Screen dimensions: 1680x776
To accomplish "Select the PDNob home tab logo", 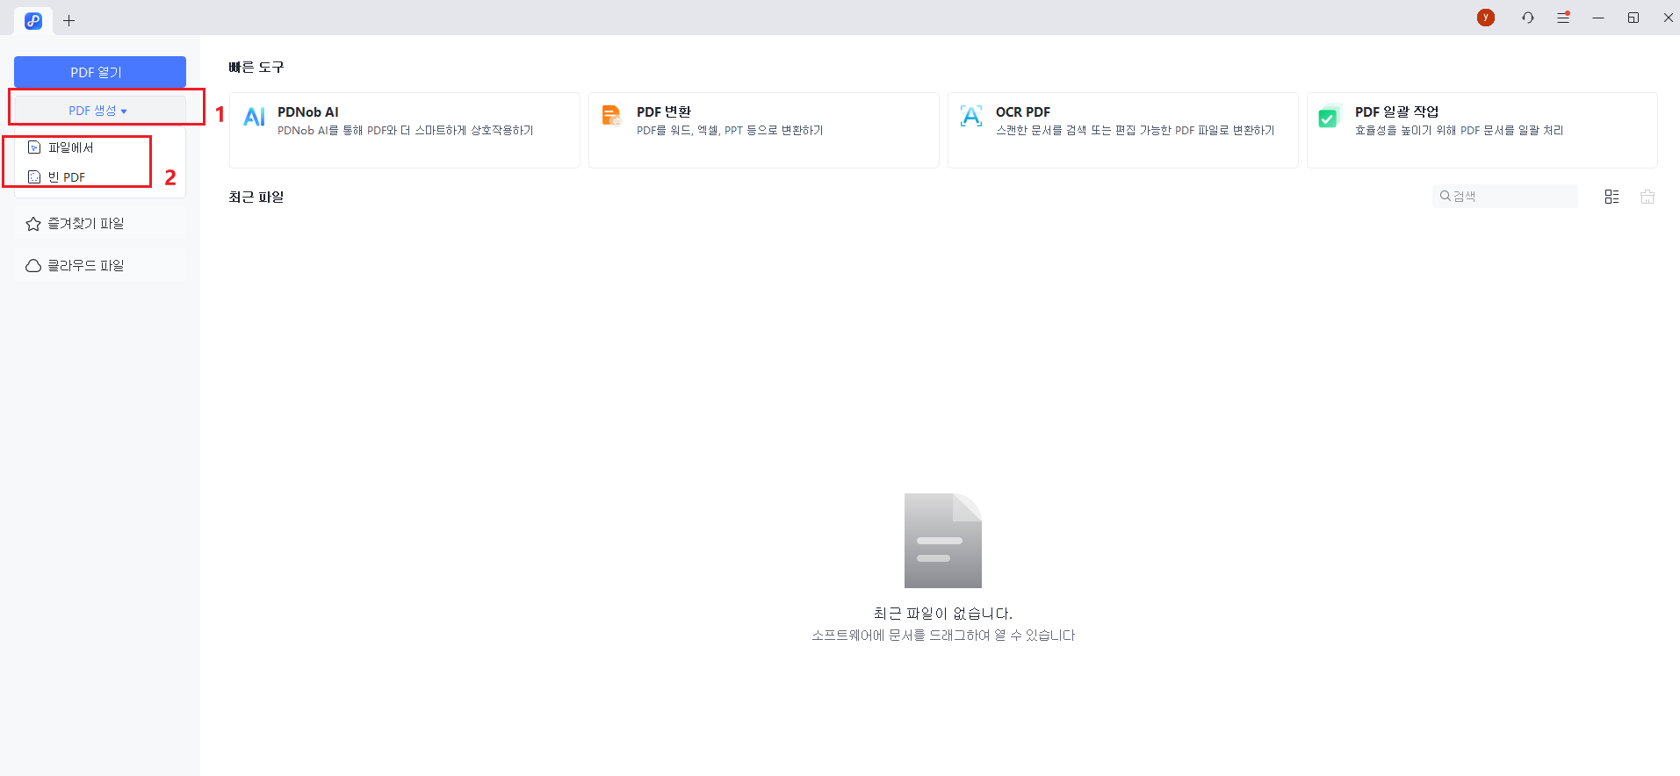I will (33, 20).
